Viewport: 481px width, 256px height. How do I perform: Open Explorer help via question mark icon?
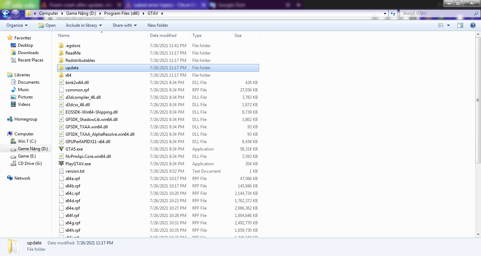pyautogui.click(x=473, y=25)
